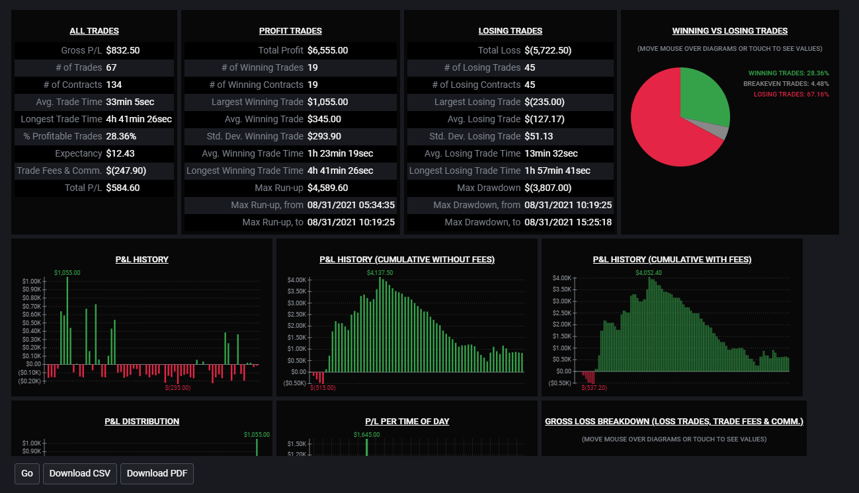Click 'WINNING VS LOSING TRADES' heading
Viewport: 859px width, 493px height.
tap(730, 31)
